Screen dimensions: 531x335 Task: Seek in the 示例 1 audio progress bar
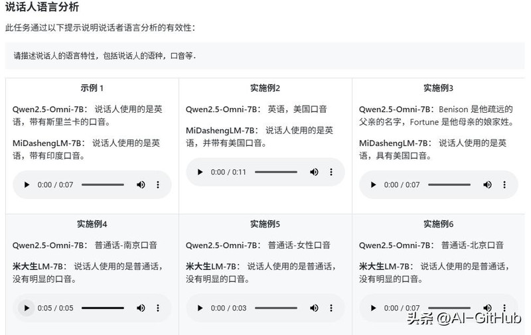[x=103, y=185]
